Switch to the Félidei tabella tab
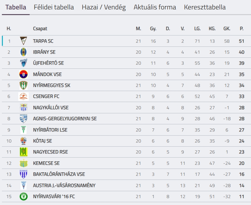Image resolution: width=251 pixels, height=205 pixels. (54, 7)
